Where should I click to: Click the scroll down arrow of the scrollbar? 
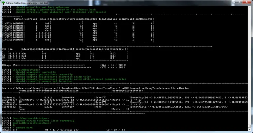pyautogui.click(x=250, y=130)
